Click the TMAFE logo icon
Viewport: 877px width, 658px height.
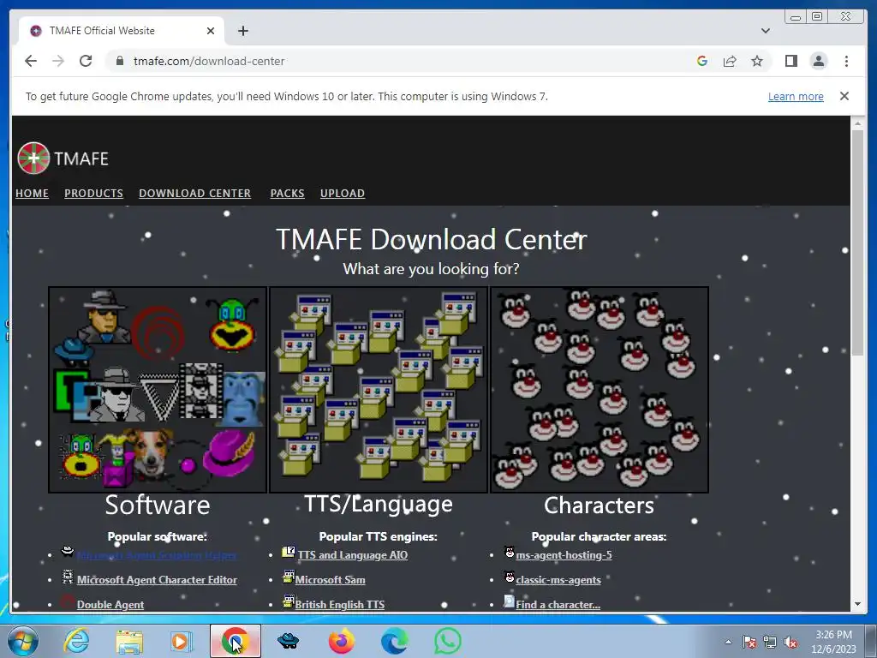click(x=33, y=158)
